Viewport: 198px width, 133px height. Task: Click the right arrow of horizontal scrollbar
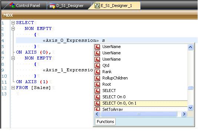pyautogui.click(x=184, y=114)
